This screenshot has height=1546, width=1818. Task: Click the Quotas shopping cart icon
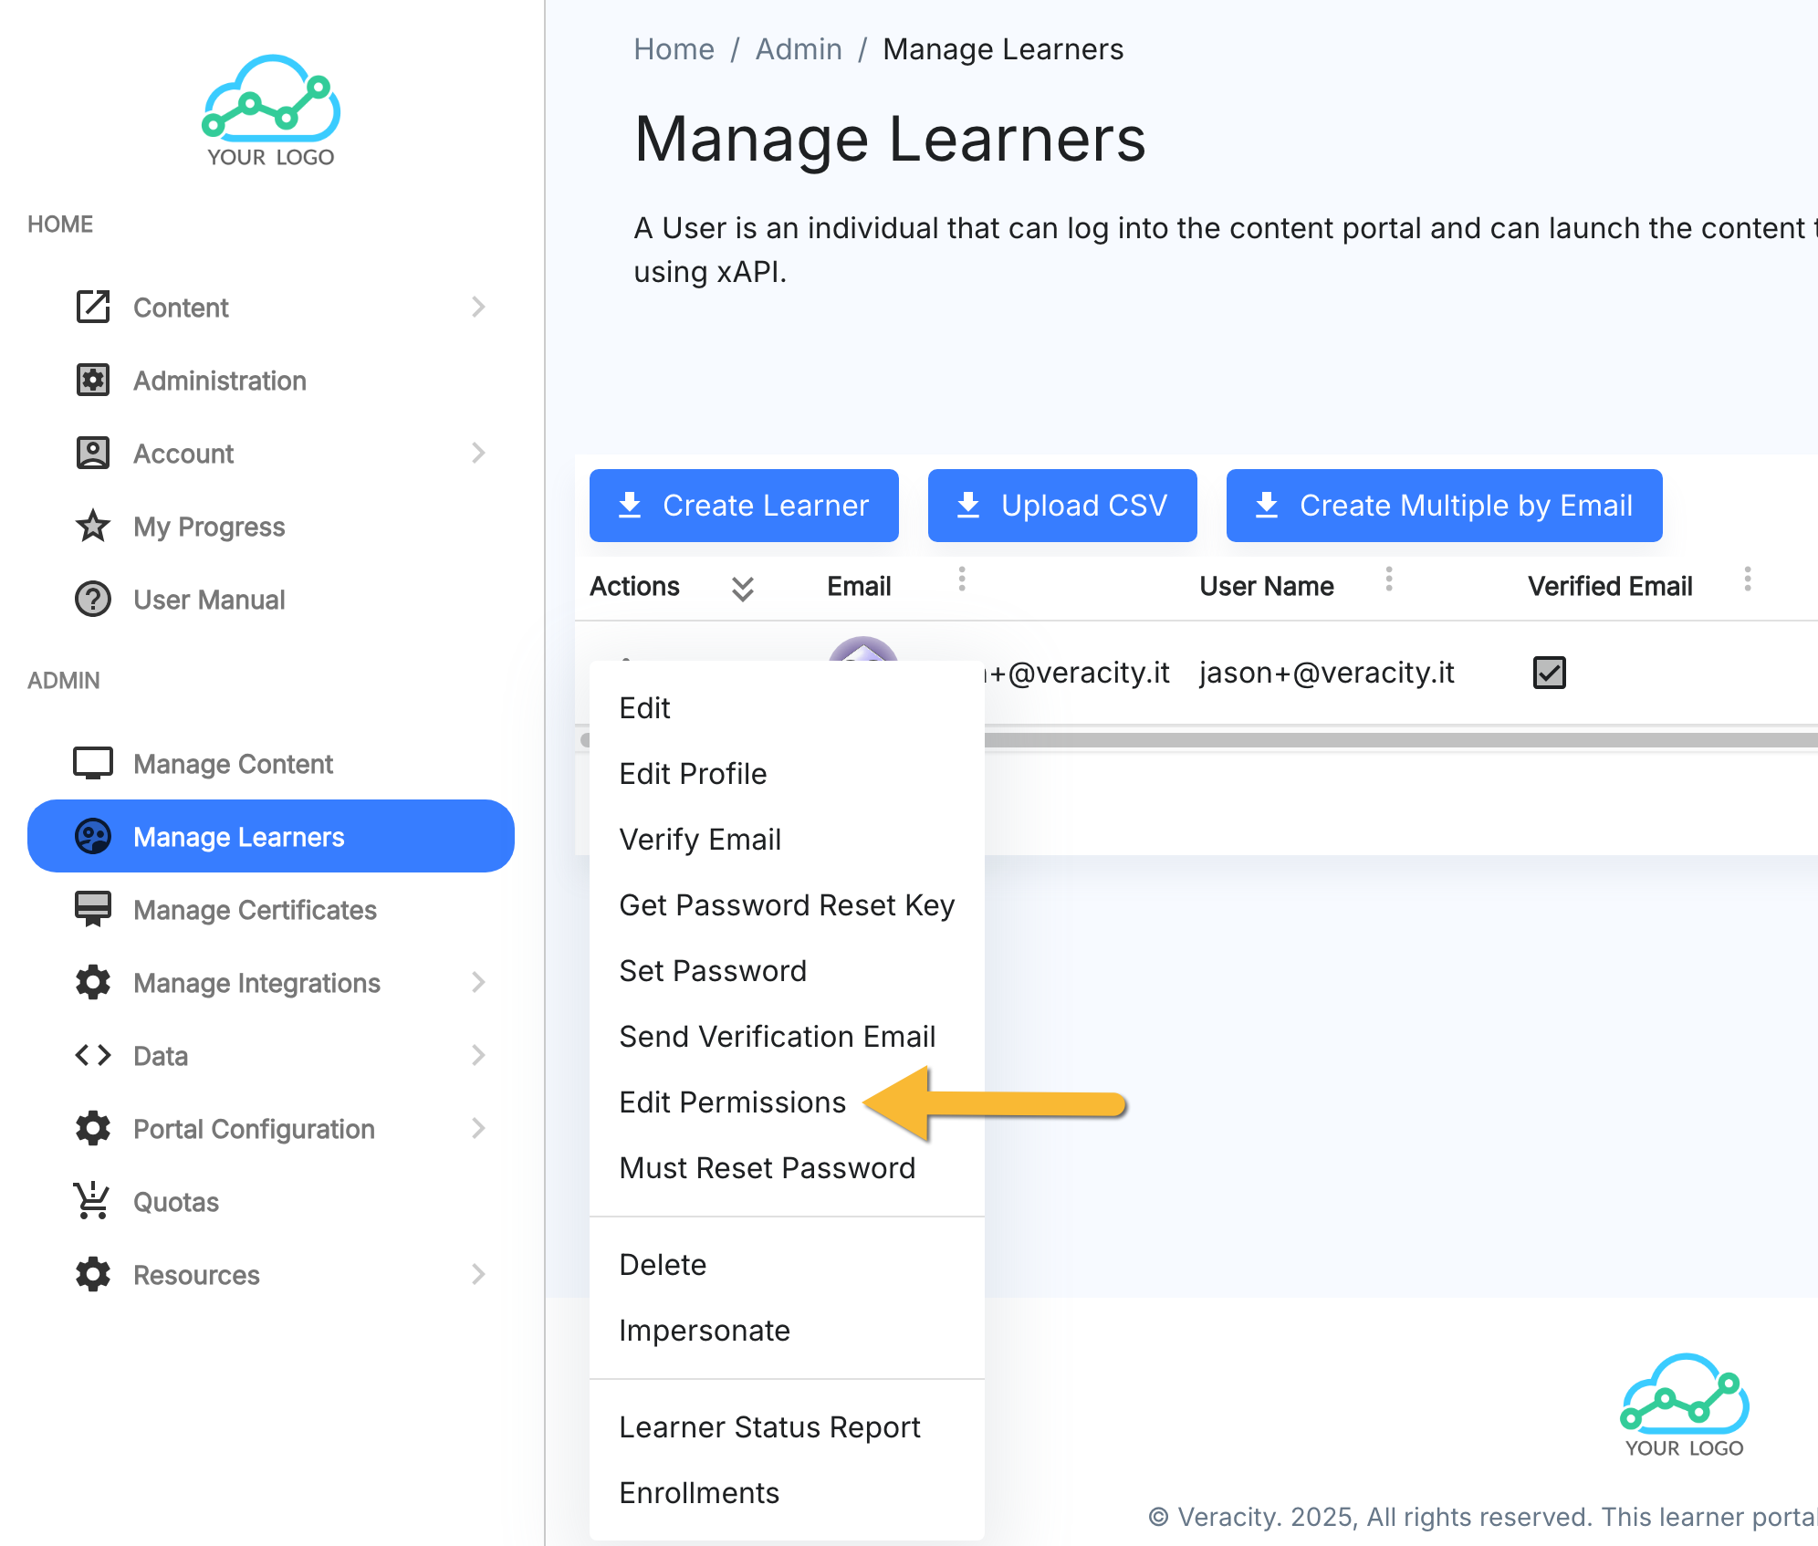click(x=92, y=1201)
